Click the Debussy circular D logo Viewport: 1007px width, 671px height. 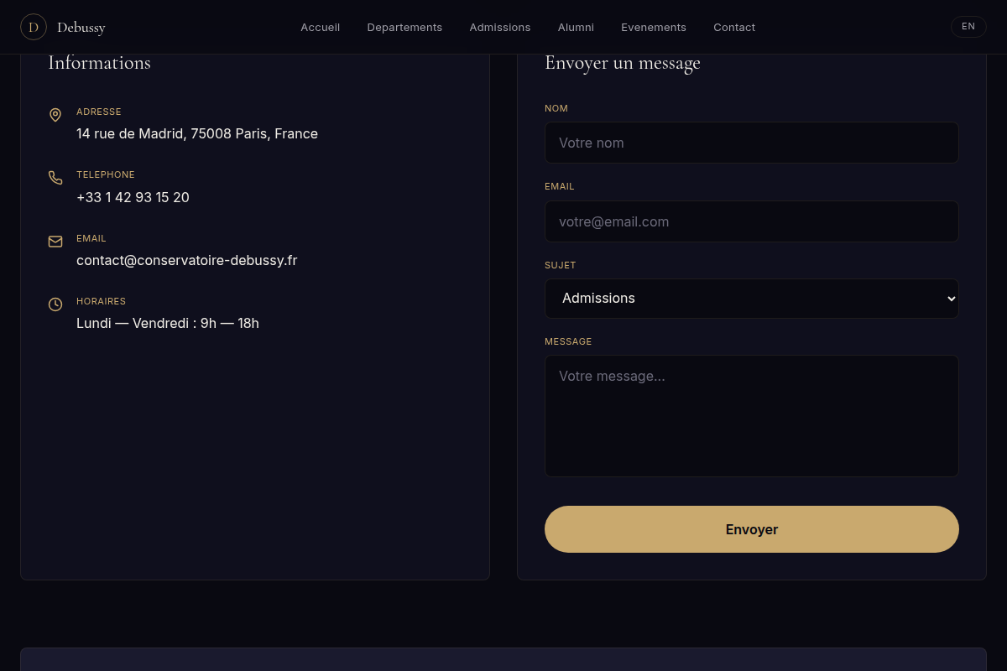[34, 27]
